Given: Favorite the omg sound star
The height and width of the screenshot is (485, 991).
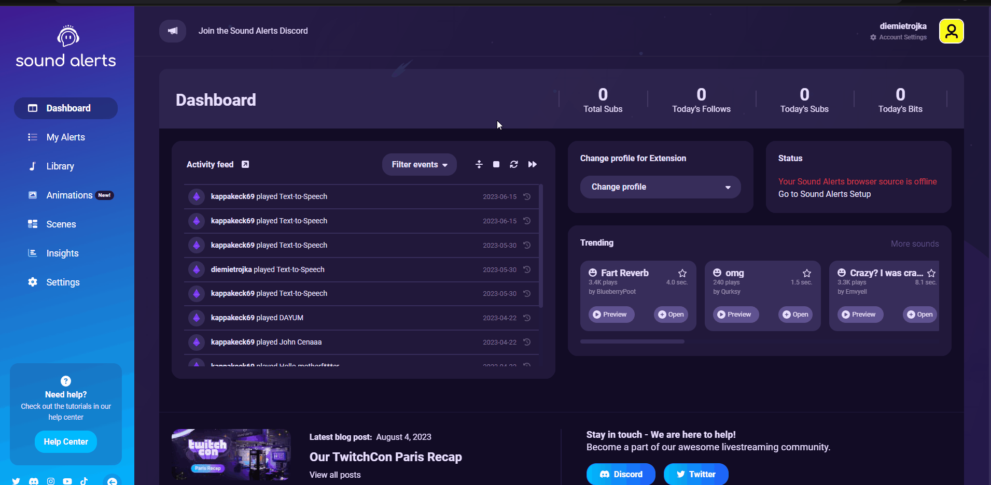Looking at the screenshot, I should click(x=807, y=273).
